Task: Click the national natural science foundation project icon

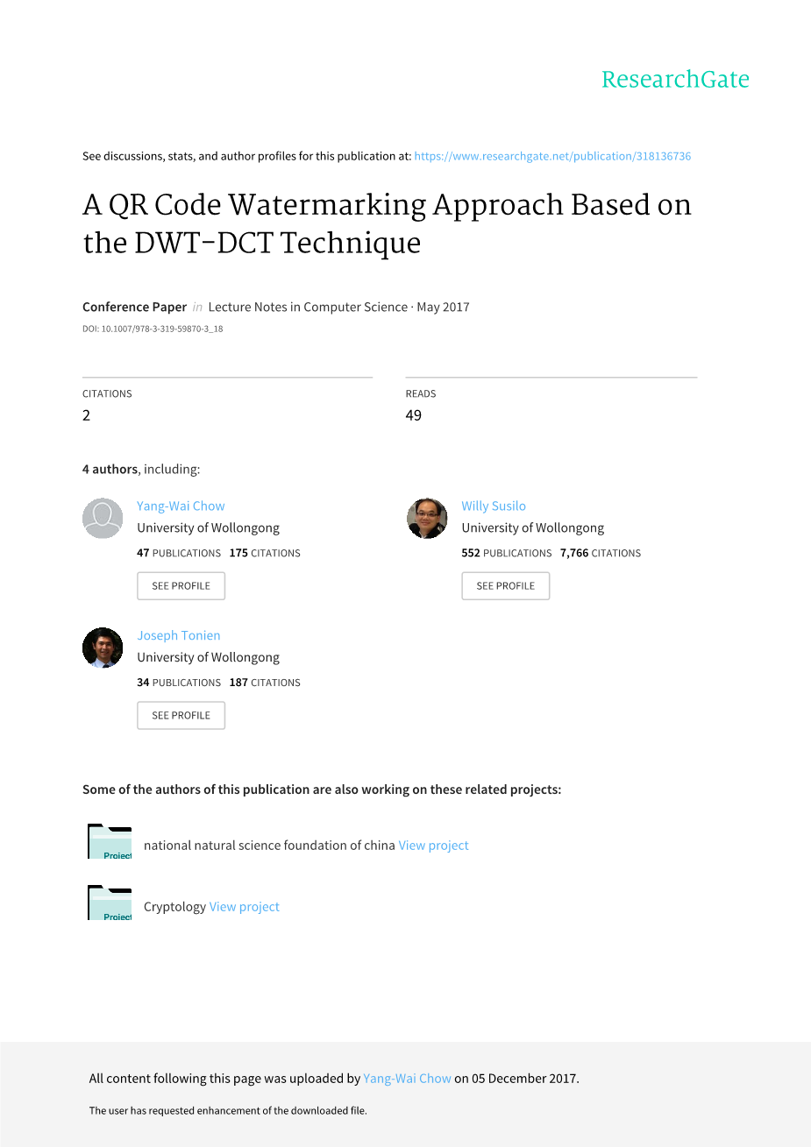Action: (x=110, y=842)
